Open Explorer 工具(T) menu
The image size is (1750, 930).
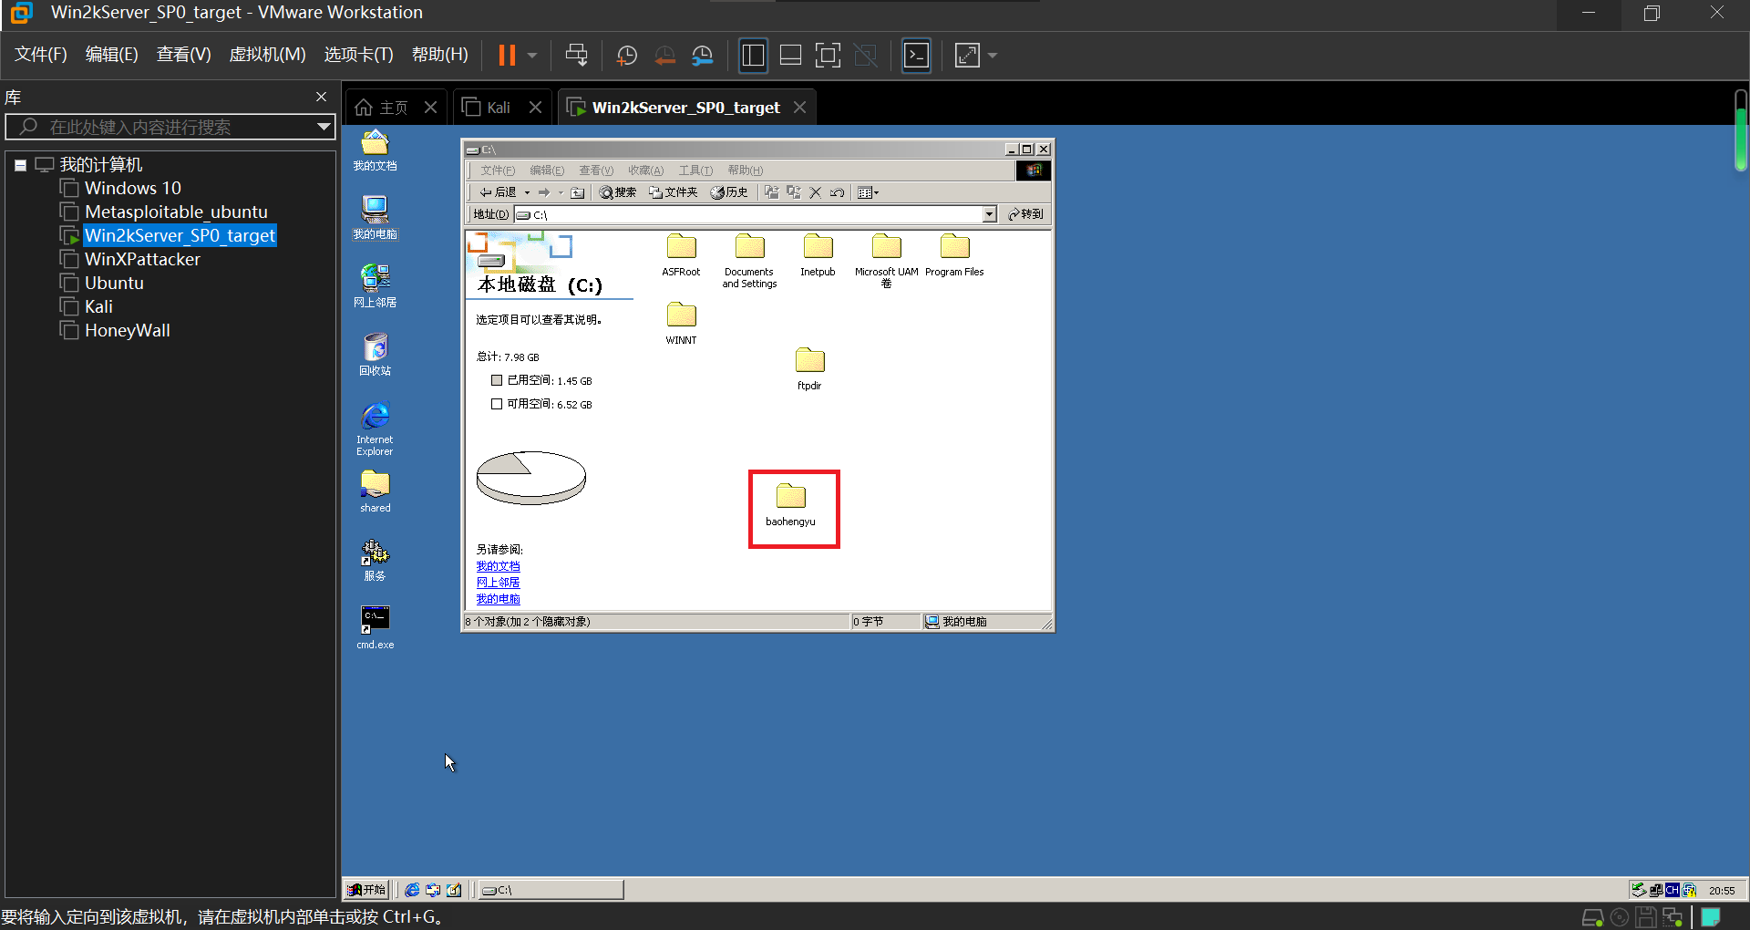pyautogui.click(x=695, y=170)
